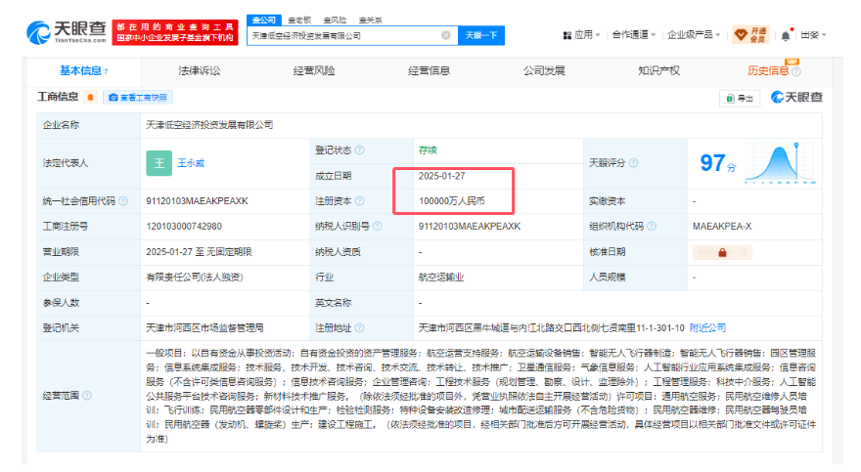Switch to the 法律诉讼 tab
This screenshot has height=472, width=861.
coord(199,71)
